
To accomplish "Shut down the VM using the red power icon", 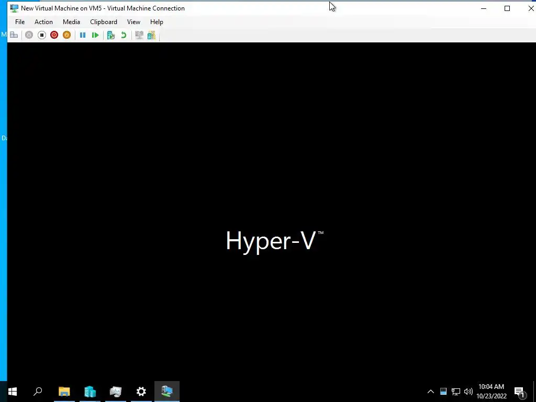I will coord(54,35).
